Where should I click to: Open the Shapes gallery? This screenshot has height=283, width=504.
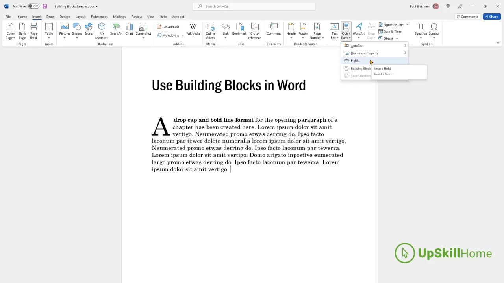[77, 31]
